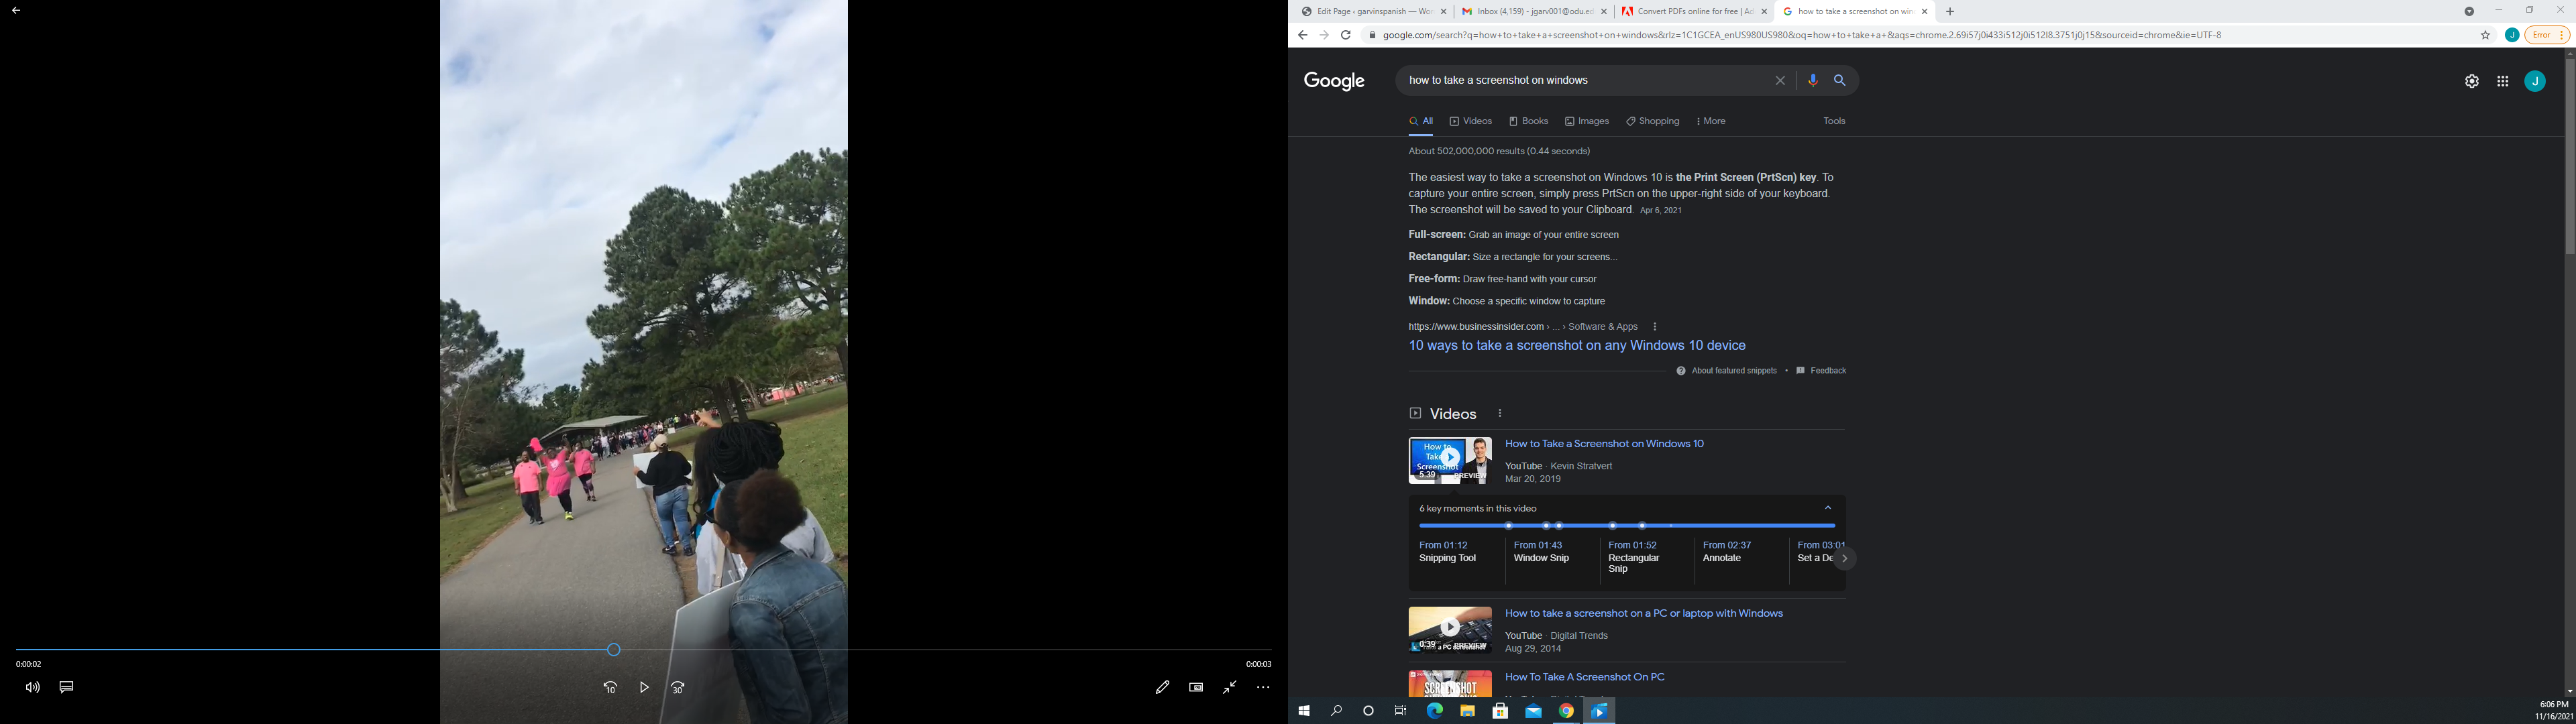Click the Google voice search microphone
This screenshot has height=724, width=2576.
[x=1812, y=80]
